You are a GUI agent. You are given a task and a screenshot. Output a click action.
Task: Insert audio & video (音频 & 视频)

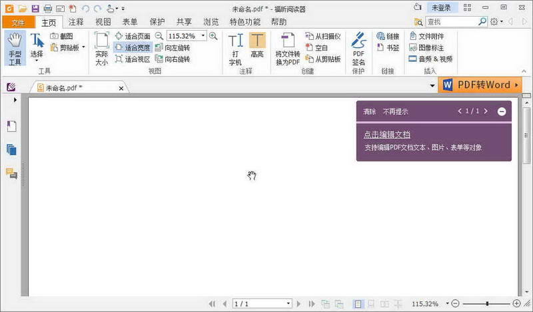(430, 59)
